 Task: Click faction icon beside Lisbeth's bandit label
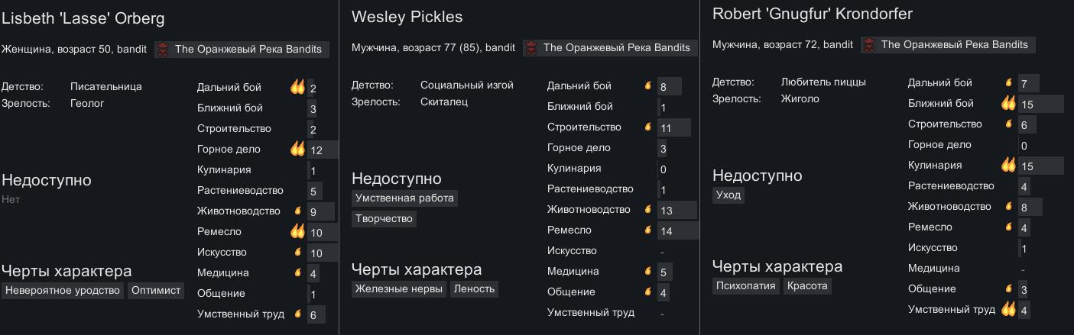pyautogui.click(x=162, y=49)
